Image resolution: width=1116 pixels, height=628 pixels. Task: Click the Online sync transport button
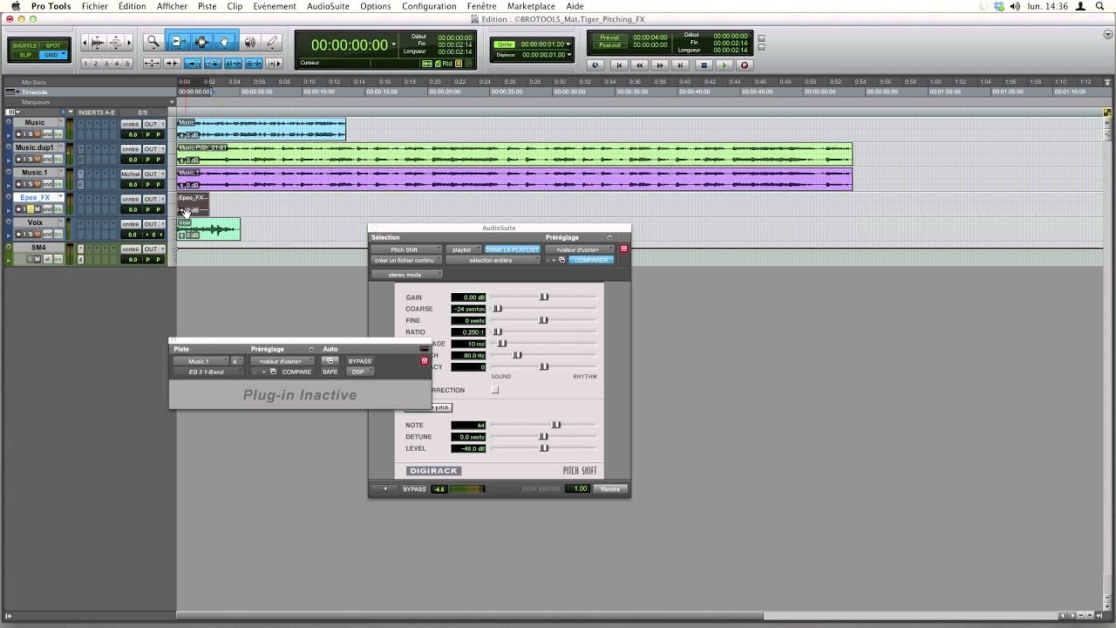point(595,65)
